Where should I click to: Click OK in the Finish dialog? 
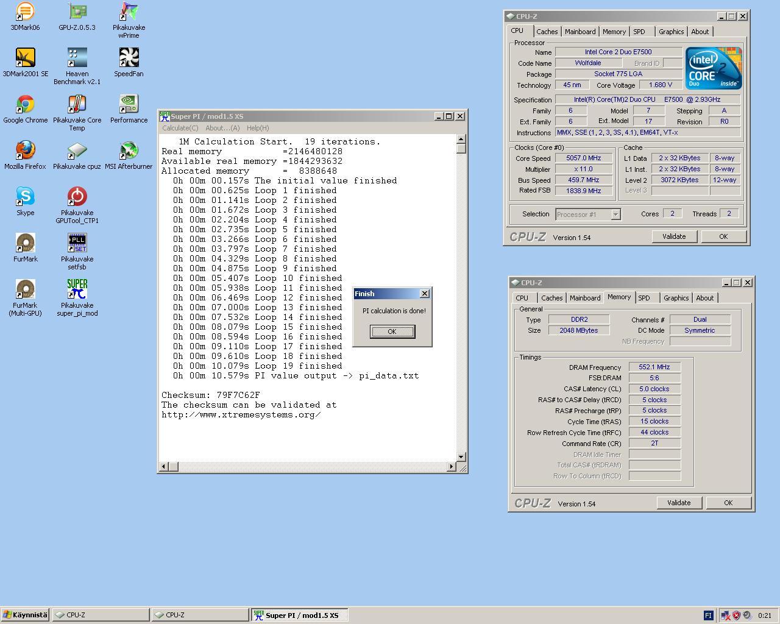[x=392, y=331]
